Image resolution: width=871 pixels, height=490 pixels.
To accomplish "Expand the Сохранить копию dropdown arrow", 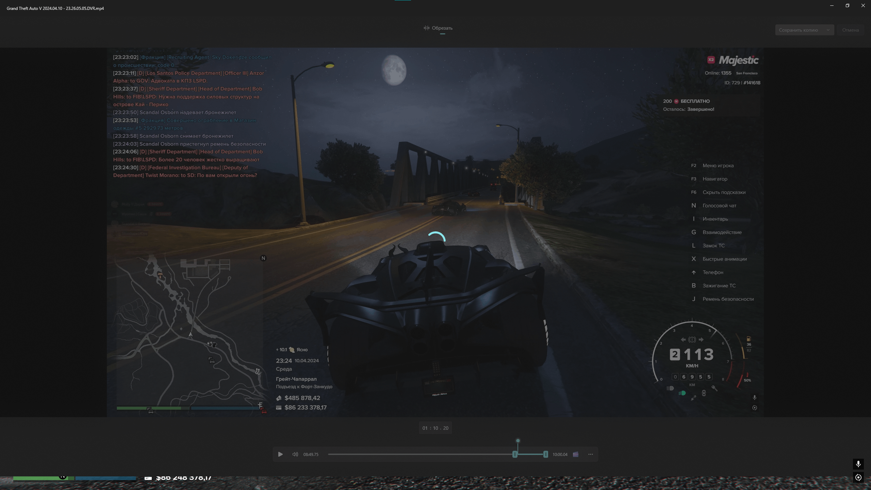I will coord(828,30).
